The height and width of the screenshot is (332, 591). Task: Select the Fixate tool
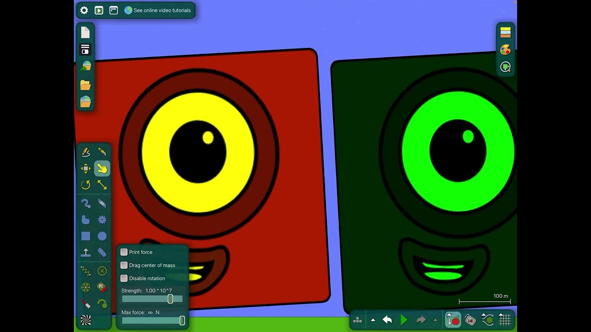(x=102, y=271)
